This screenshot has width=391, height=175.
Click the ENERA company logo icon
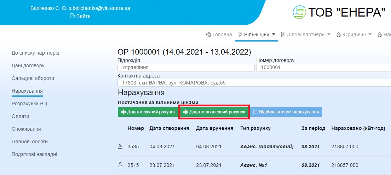pyautogui.click(x=299, y=12)
